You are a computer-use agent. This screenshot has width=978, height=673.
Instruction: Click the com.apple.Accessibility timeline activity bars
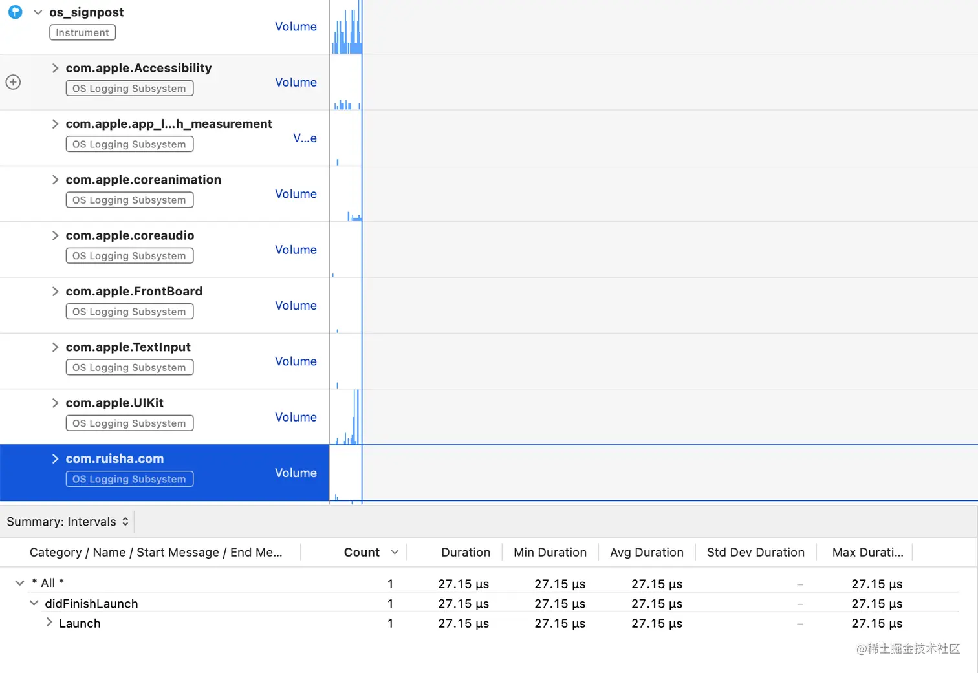pyautogui.click(x=346, y=104)
